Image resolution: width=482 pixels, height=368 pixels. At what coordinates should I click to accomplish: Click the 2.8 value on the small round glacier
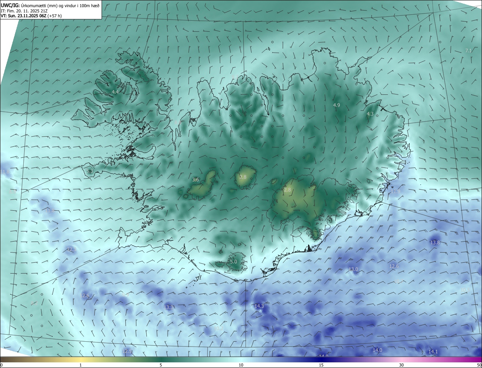[x=243, y=177]
